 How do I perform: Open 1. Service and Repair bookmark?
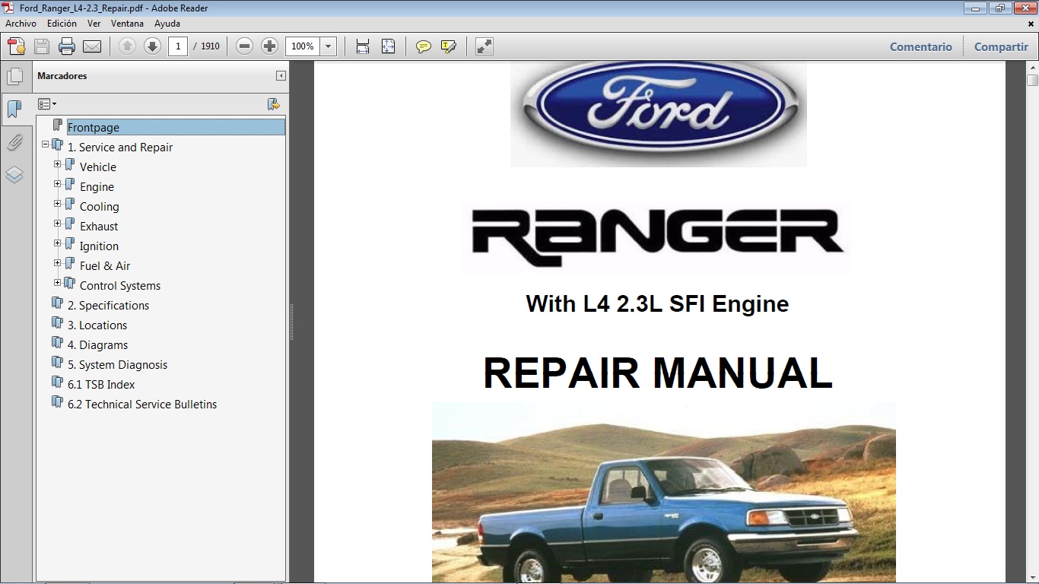tap(120, 148)
